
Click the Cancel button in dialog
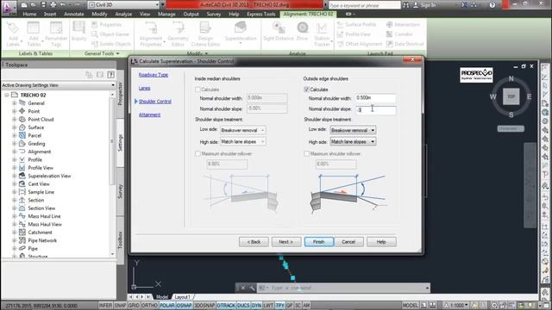[348, 242]
